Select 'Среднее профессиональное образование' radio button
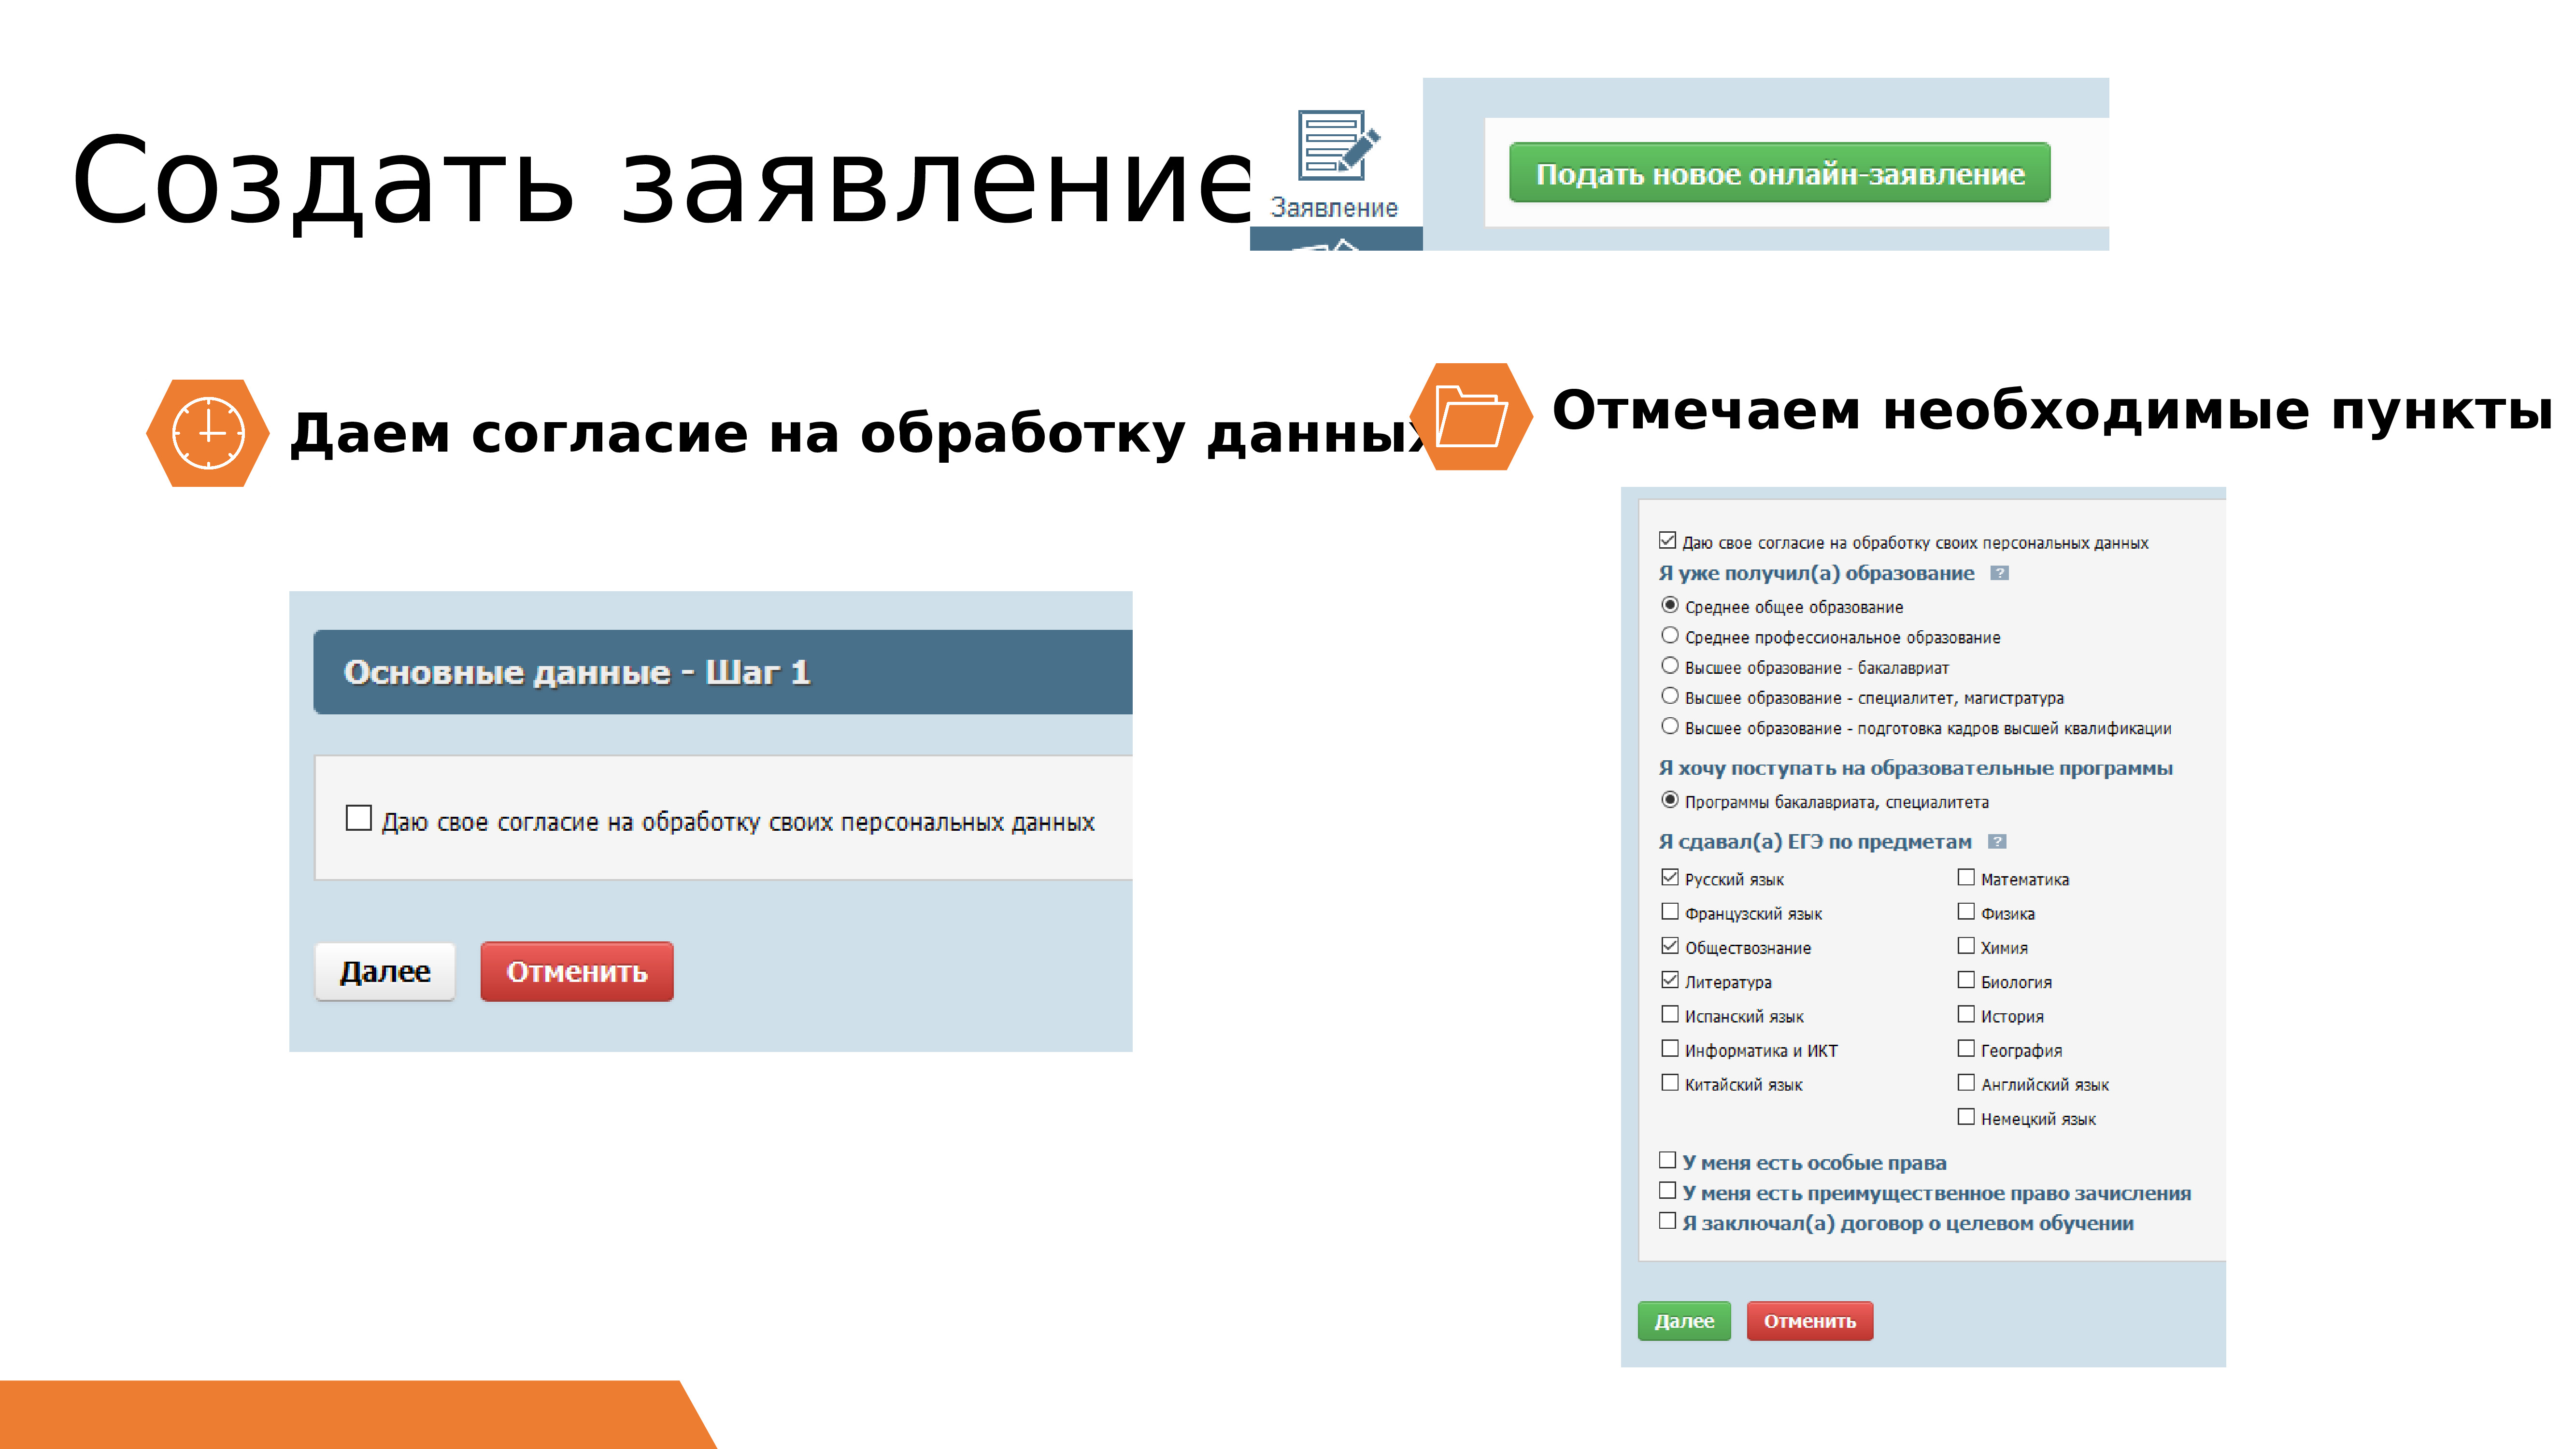2576x1449 pixels. (x=1670, y=635)
